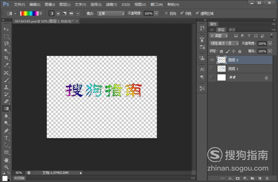Switch to the 3D panel tab
This screenshot has height=182, width=278.
(x=212, y=30)
